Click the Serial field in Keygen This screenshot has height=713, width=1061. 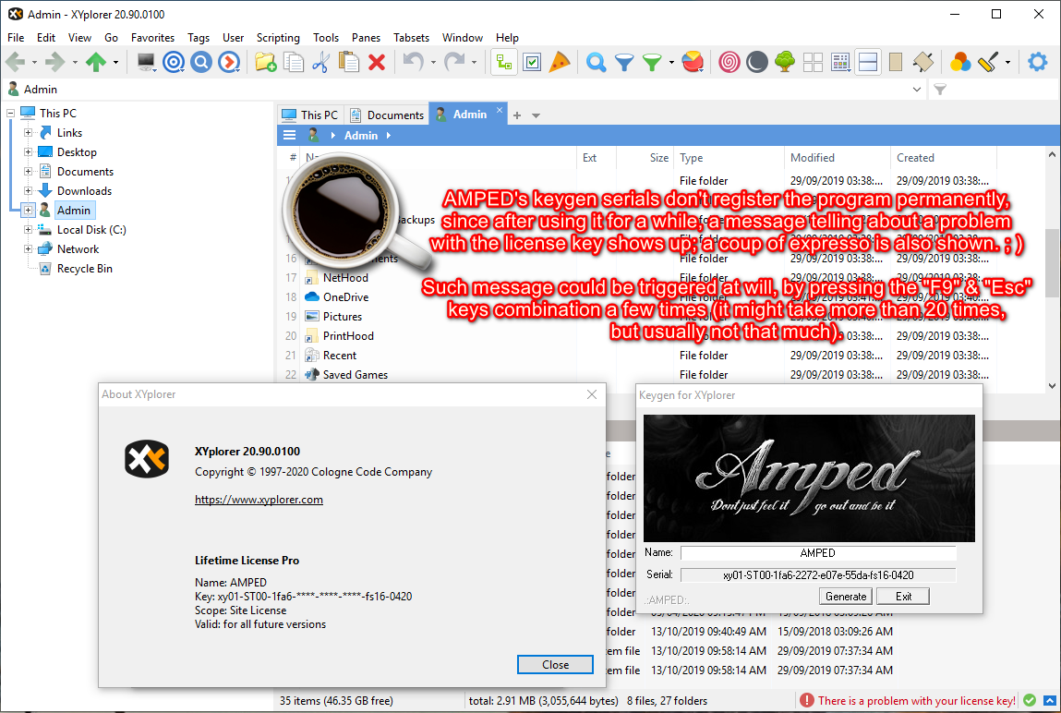pos(818,575)
